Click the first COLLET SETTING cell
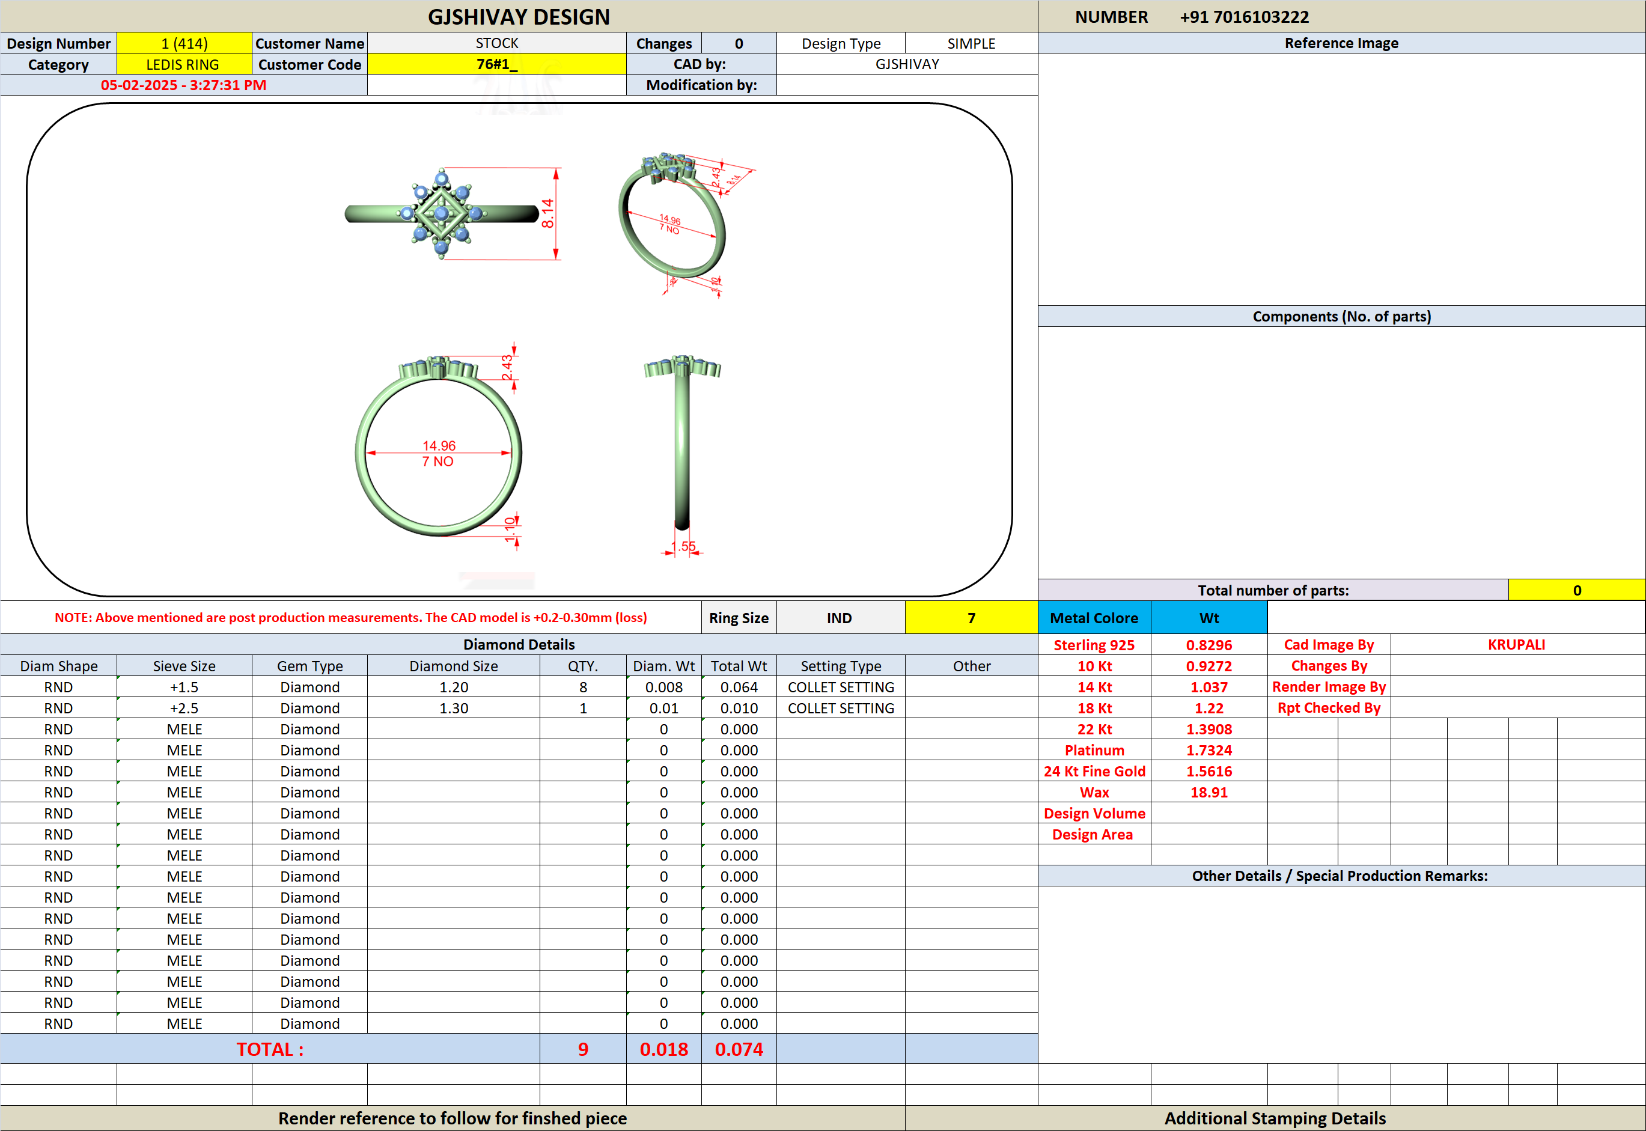Viewport: 1646px width, 1131px height. [x=841, y=687]
